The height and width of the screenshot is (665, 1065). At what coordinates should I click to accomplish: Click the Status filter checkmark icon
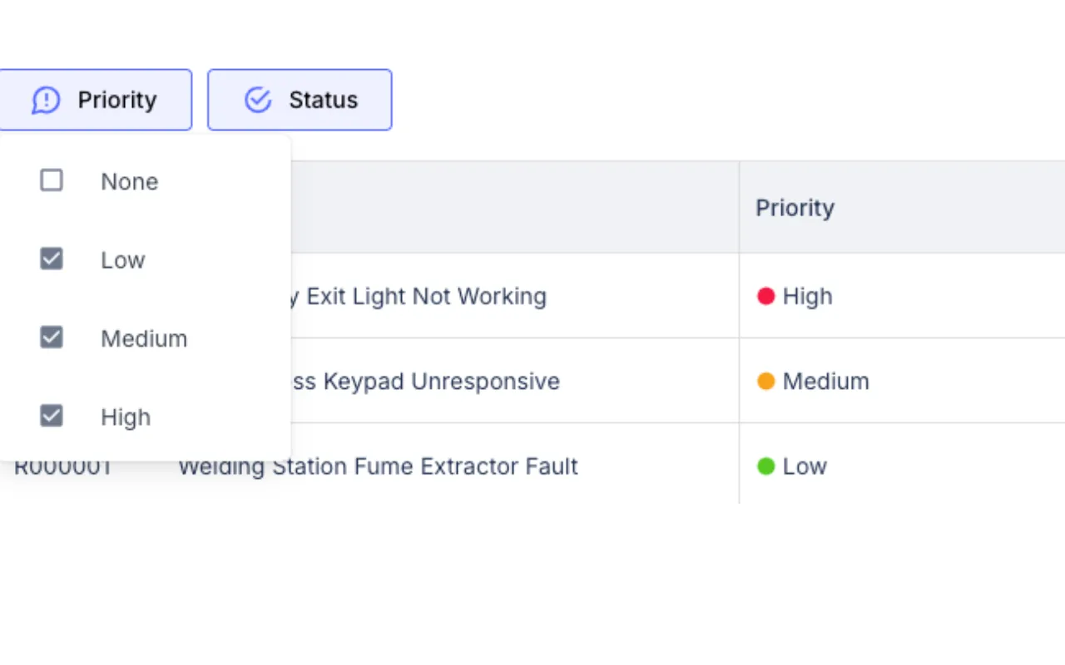click(x=258, y=99)
